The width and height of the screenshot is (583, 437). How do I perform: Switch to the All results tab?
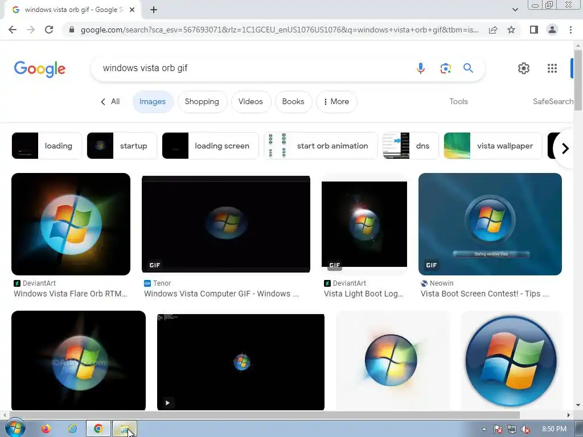click(111, 101)
